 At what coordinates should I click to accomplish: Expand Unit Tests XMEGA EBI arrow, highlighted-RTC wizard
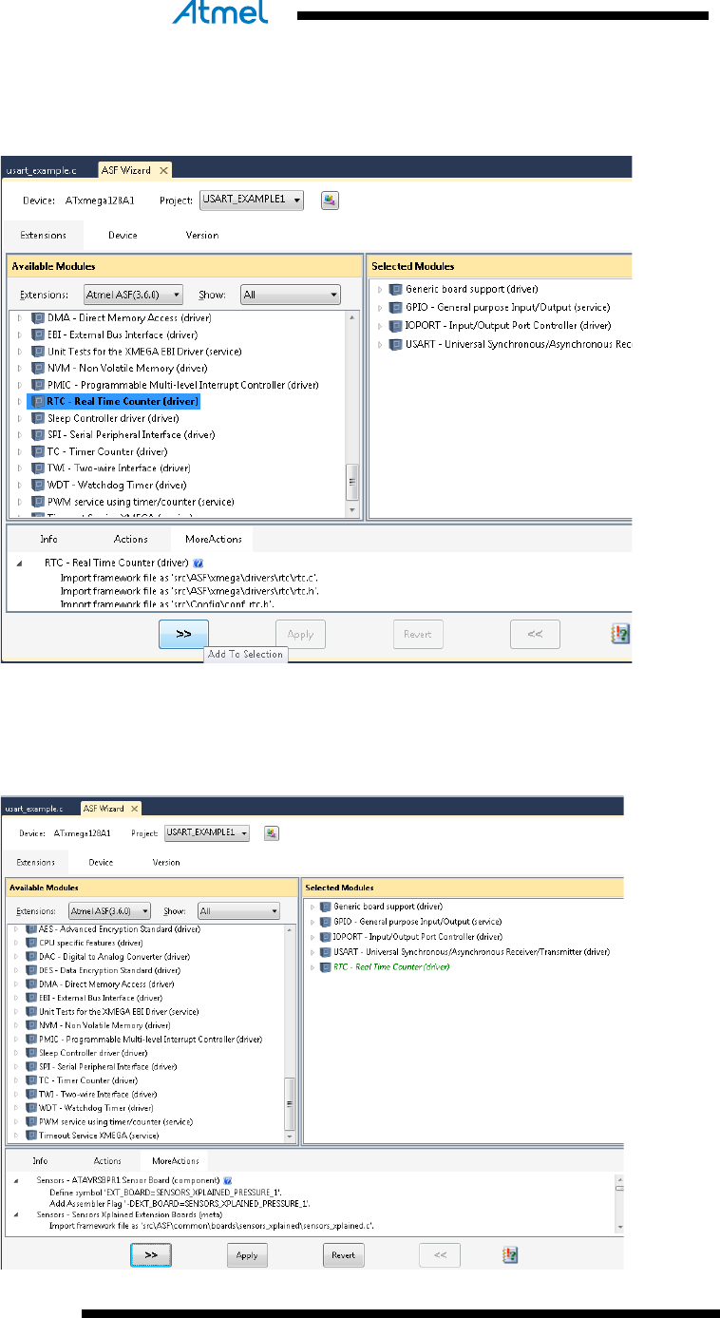[x=19, y=351]
